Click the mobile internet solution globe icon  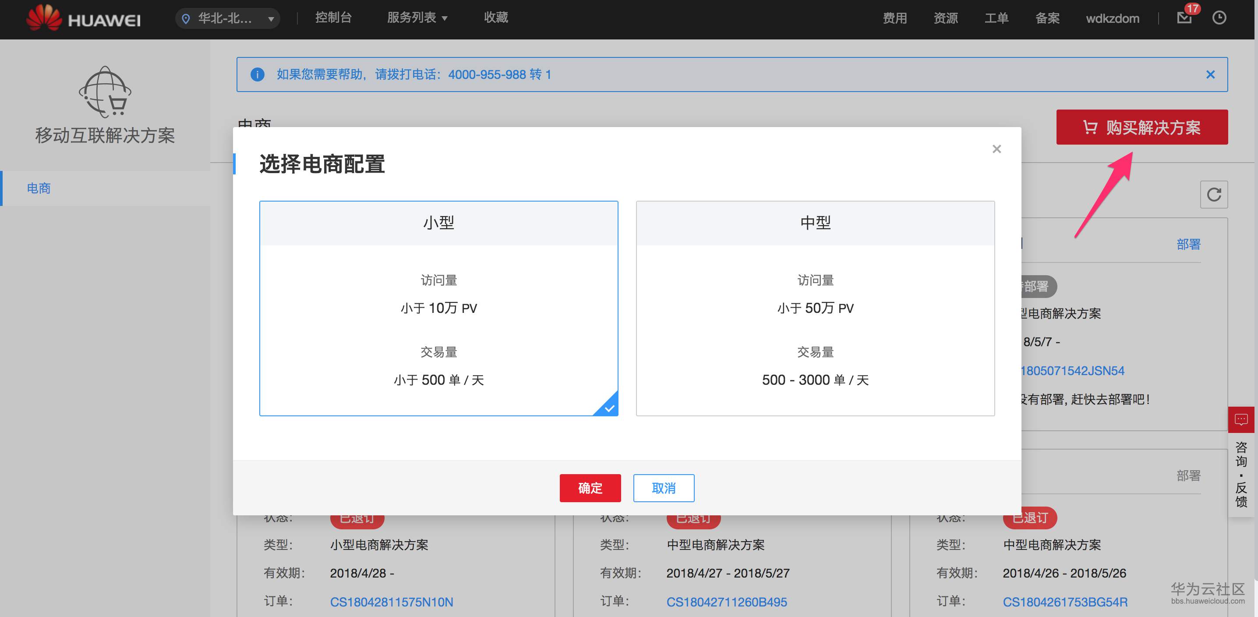[x=105, y=92]
